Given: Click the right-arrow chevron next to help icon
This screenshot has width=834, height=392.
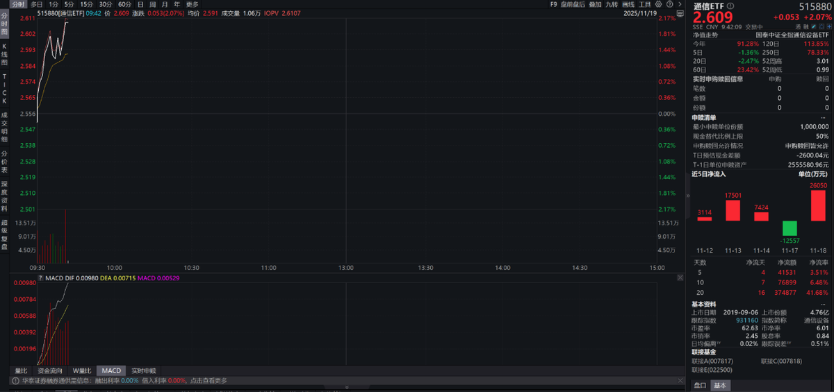Looking at the screenshot, I should pos(680,4).
